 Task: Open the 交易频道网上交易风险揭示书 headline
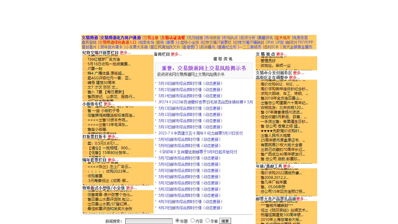(x=203, y=68)
